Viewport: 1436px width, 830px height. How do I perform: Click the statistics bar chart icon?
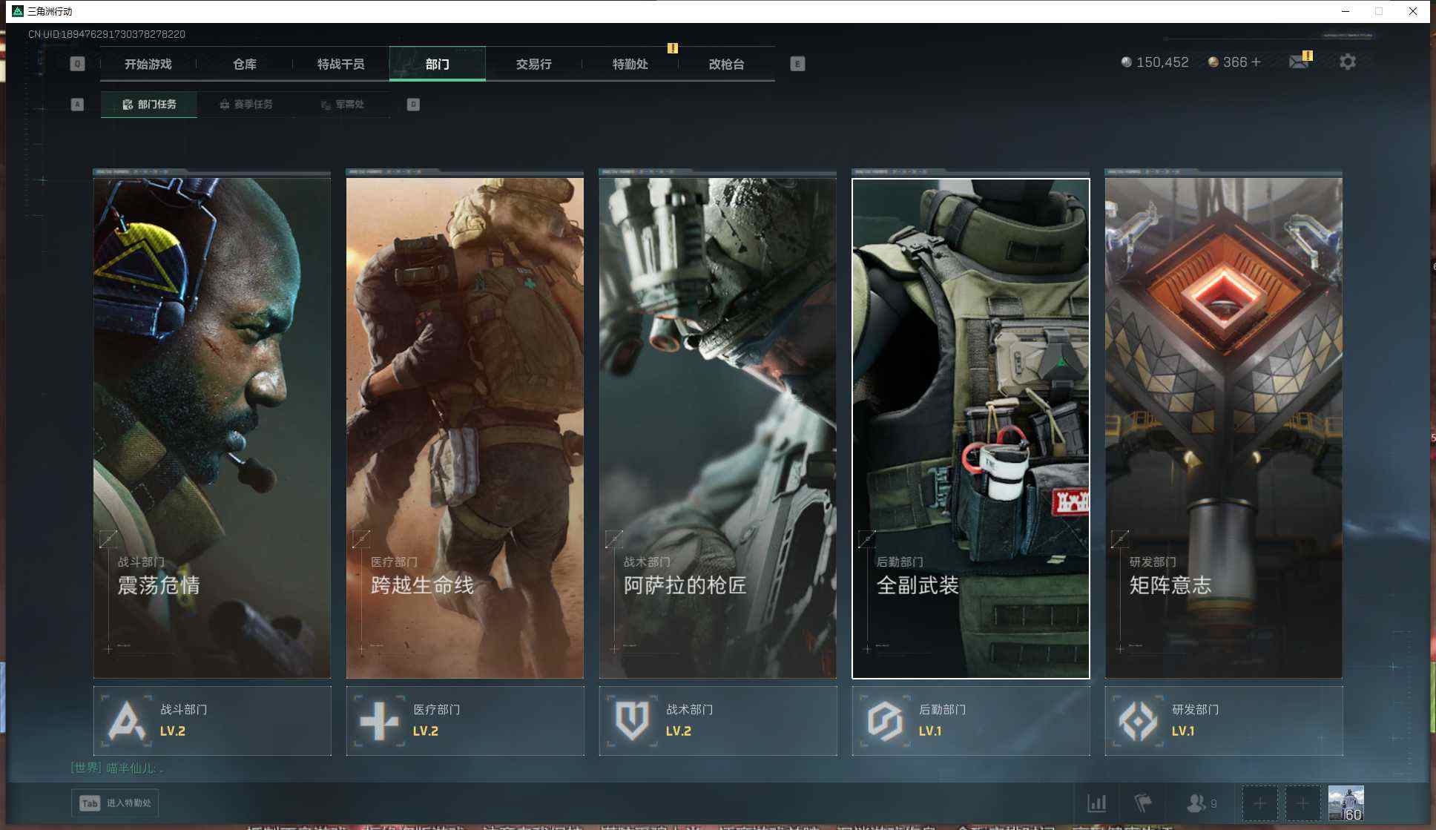click(x=1096, y=803)
